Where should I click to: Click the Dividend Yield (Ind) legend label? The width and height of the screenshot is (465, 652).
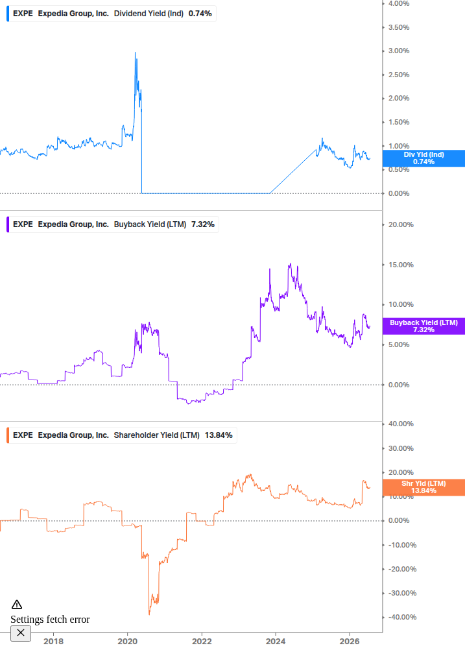[149, 14]
